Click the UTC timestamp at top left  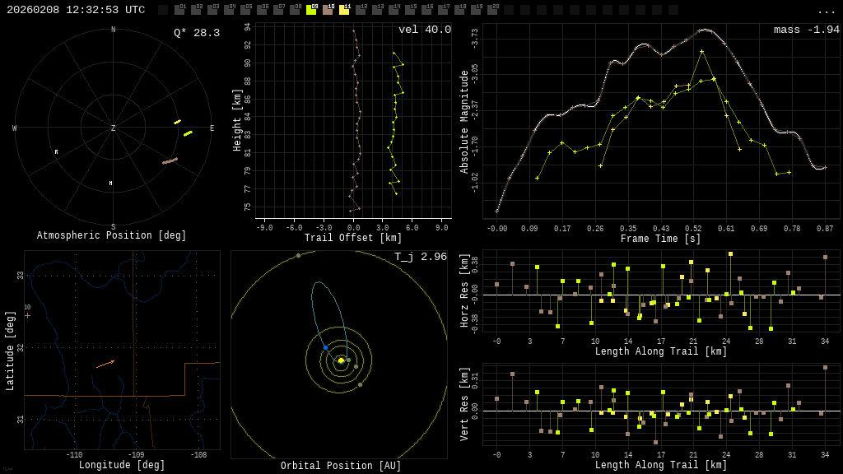(76, 10)
